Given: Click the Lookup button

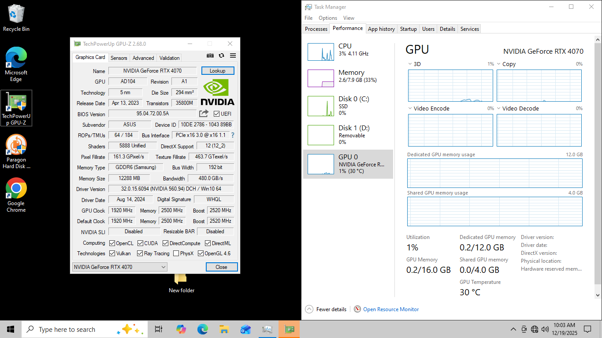Looking at the screenshot, I should (218, 71).
